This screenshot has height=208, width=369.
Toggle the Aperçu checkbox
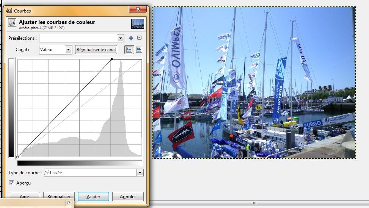11,183
